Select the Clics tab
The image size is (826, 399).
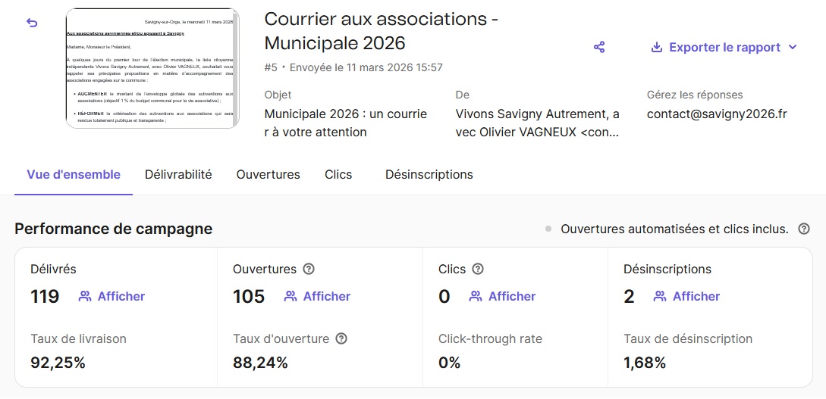click(338, 174)
